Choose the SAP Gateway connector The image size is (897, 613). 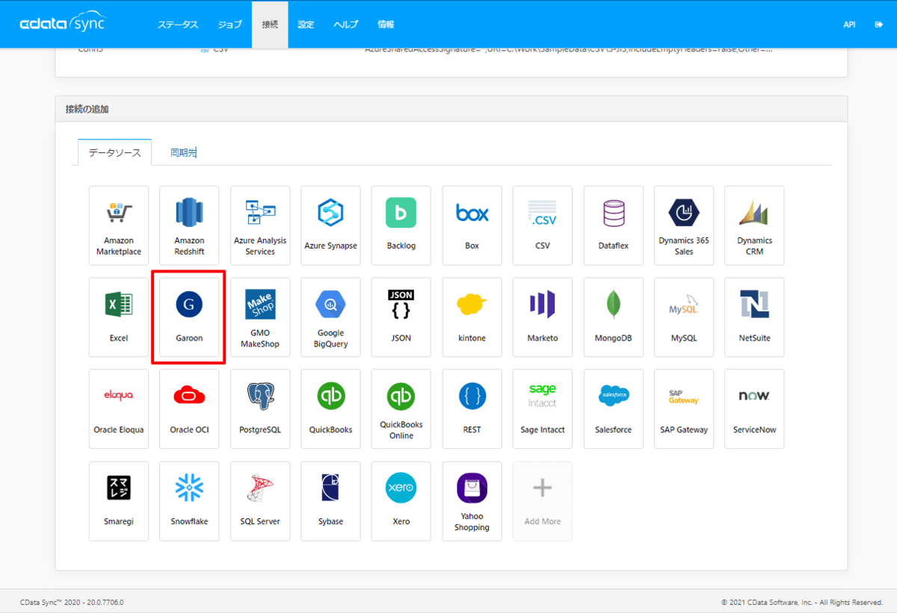(684, 409)
